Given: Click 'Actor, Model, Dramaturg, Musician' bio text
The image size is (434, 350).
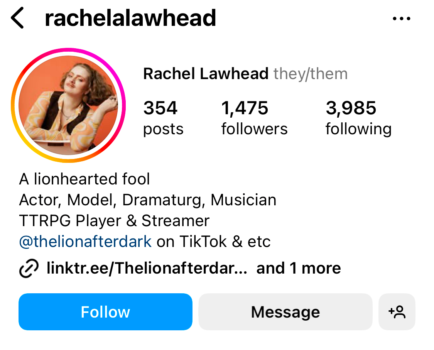Looking at the screenshot, I should click(x=148, y=200).
